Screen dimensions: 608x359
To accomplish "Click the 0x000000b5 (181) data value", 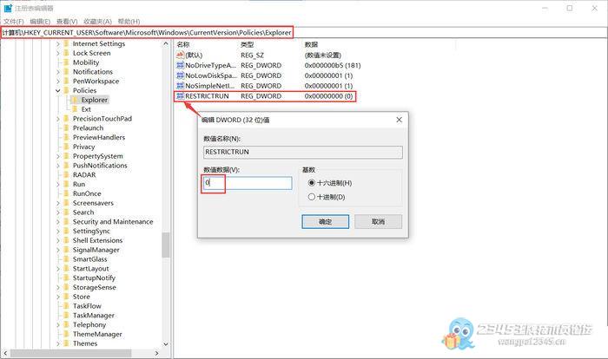I will coord(333,65).
